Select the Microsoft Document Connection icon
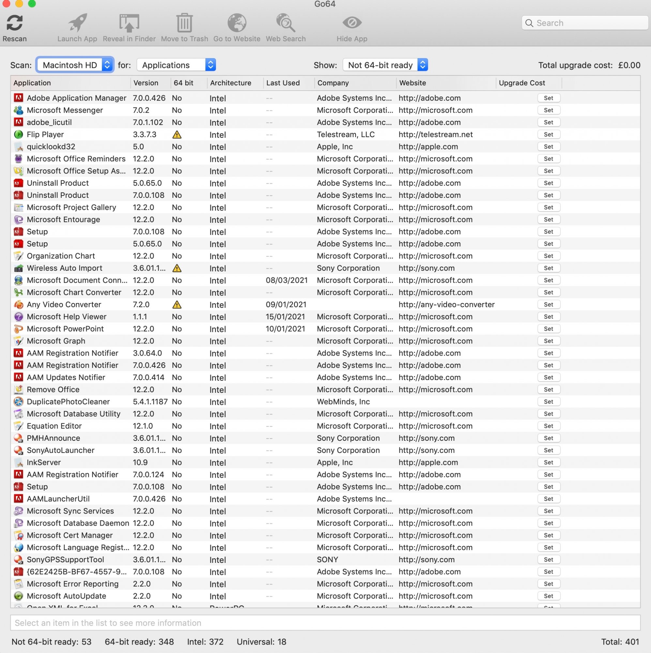 [19, 280]
